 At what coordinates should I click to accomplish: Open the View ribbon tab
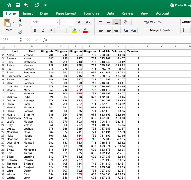pos(145,13)
